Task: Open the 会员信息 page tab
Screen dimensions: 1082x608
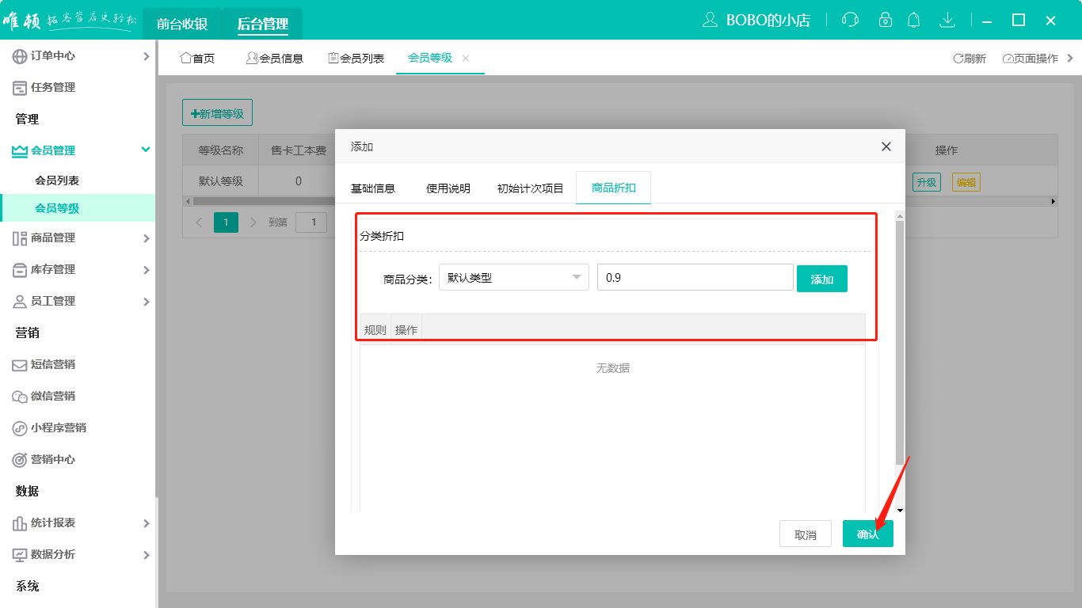Action: click(x=275, y=59)
